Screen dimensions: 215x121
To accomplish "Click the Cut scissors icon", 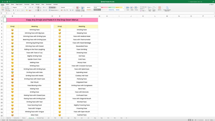I will pyautogui.click(x=6, y=7).
